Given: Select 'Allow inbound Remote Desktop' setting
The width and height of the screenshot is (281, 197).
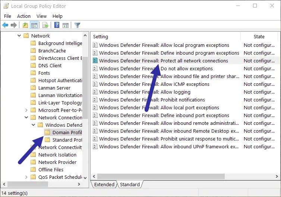Looking at the screenshot, I should (169, 131).
